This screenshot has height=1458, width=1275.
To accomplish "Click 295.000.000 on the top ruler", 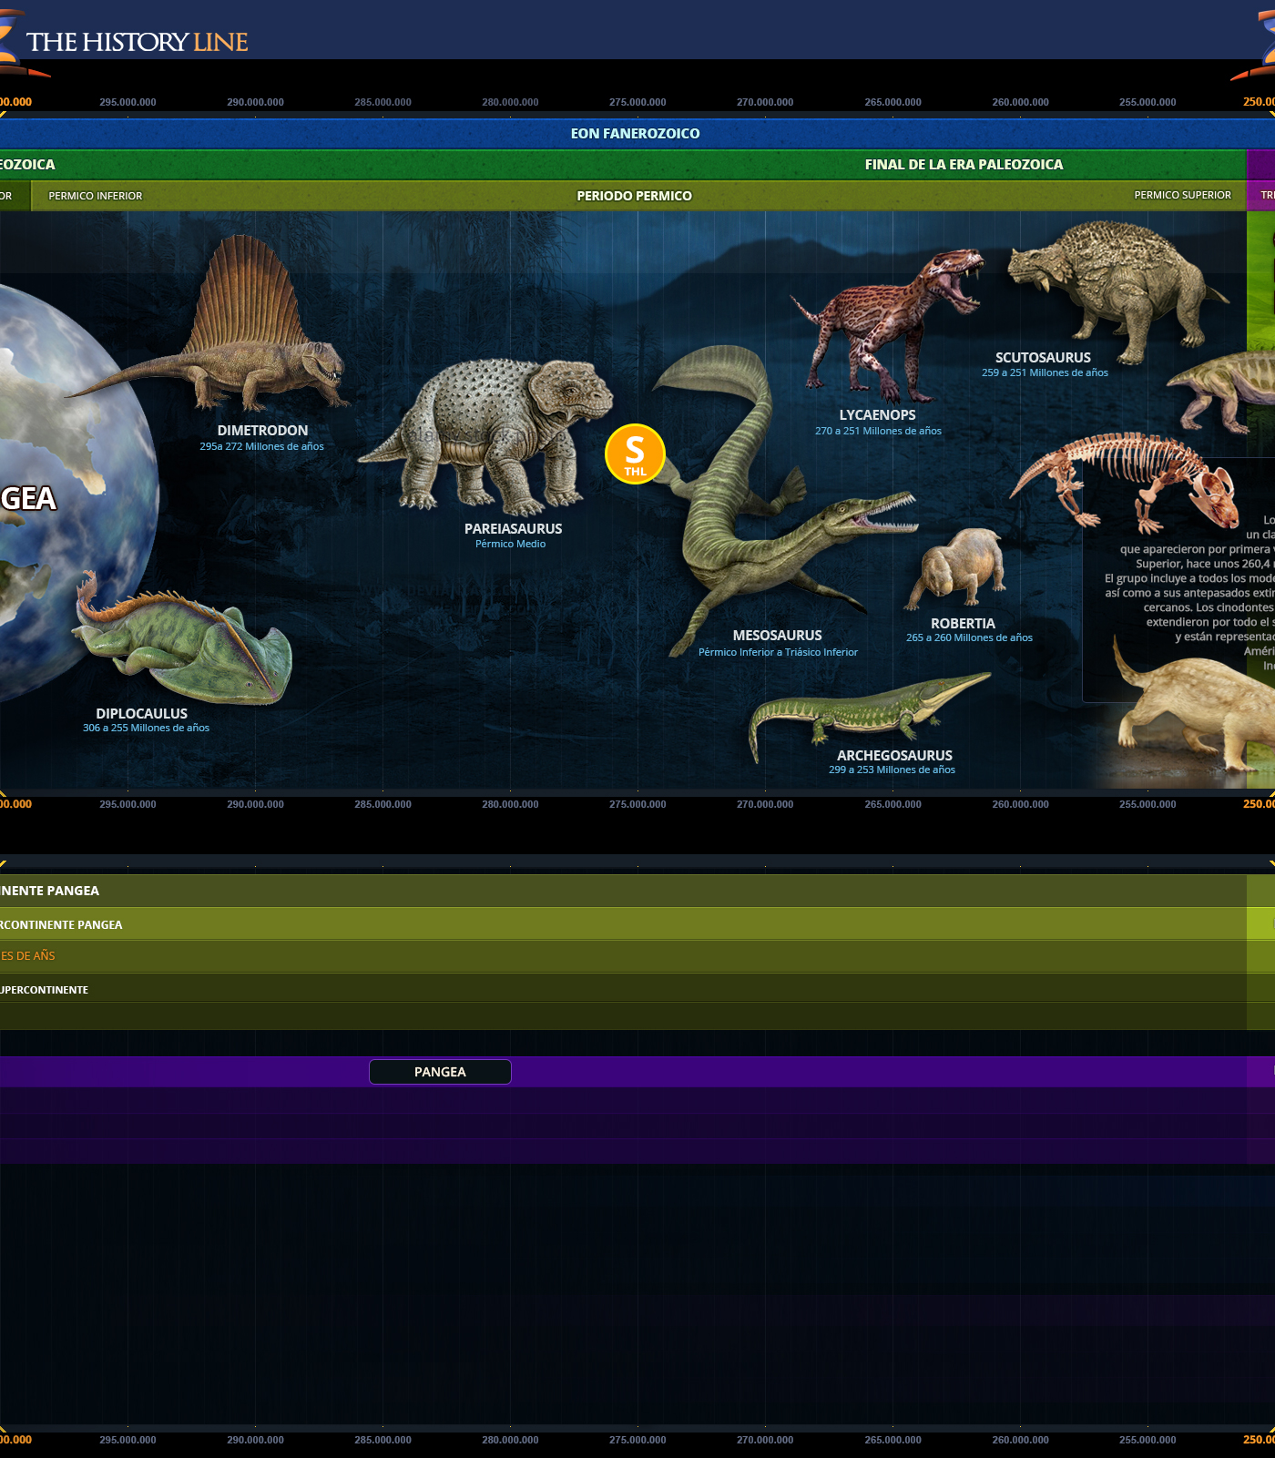I will 127,102.
